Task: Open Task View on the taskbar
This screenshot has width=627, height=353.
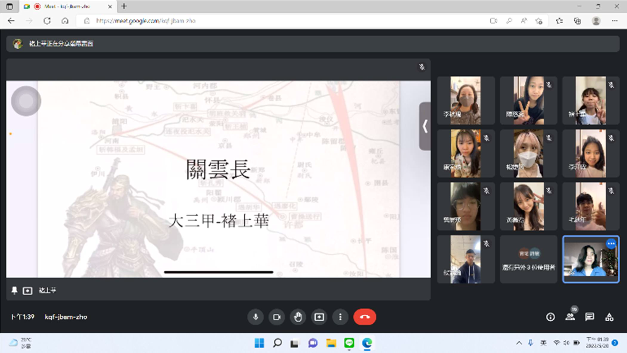Action: (x=295, y=343)
